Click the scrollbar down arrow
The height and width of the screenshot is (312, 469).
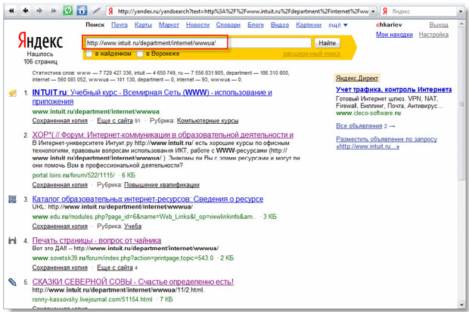tap(461, 304)
